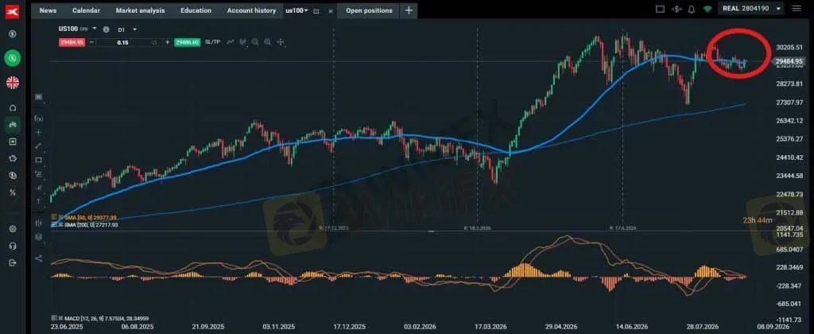Open the Account history tab

coord(251,10)
